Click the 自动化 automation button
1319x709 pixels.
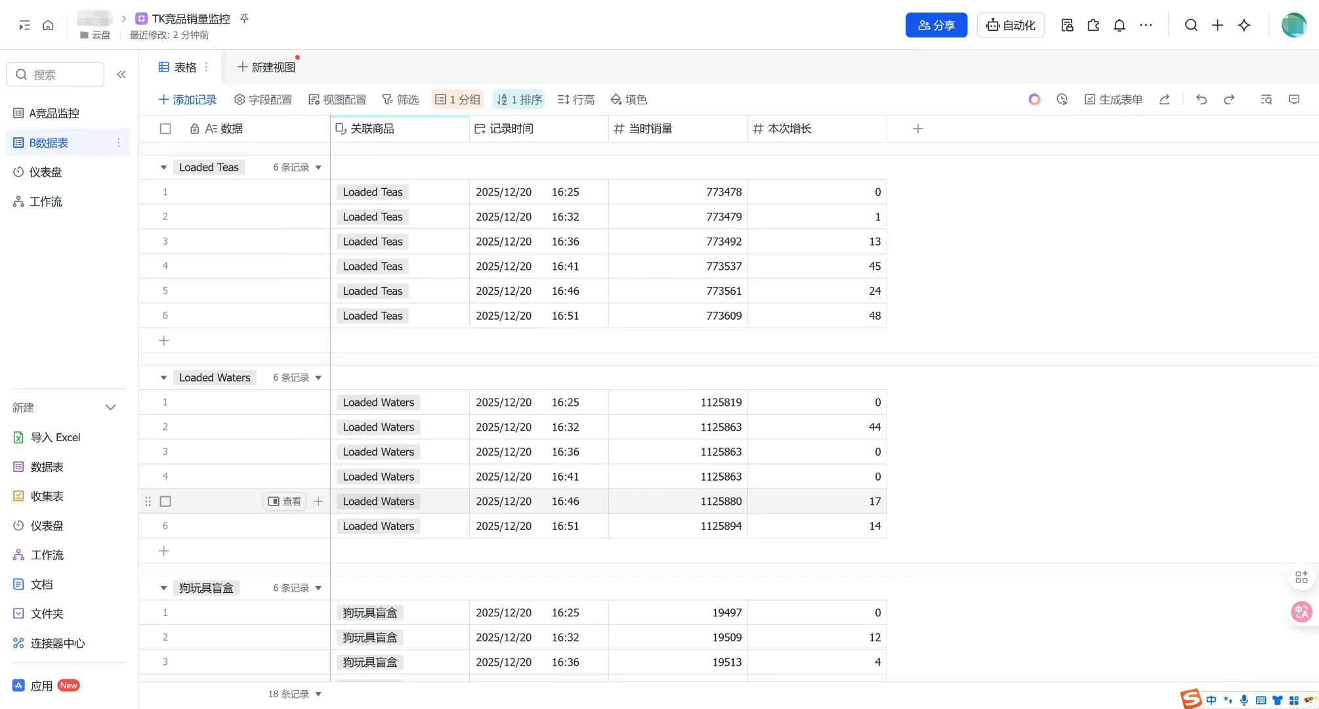[x=1011, y=26]
